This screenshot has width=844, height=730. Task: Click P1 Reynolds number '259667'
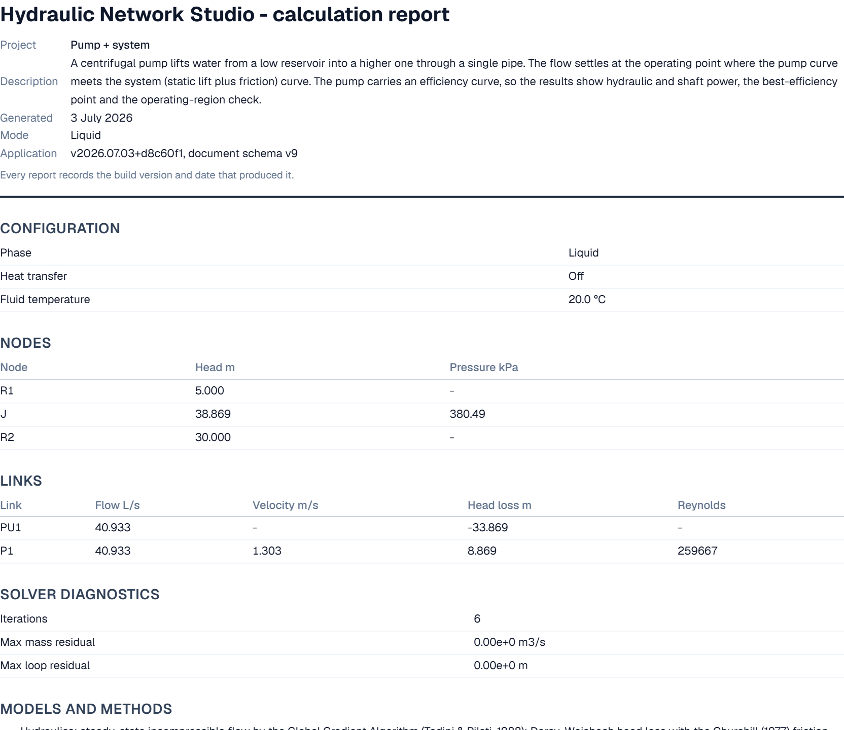[x=697, y=551]
